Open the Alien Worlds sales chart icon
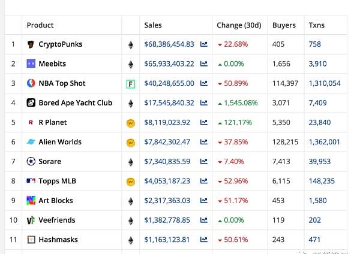 203,142
